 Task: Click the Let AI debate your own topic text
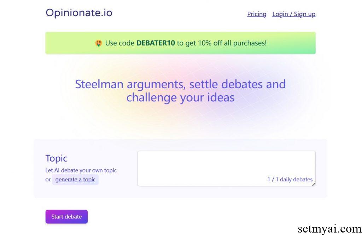(x=81, y=170)
